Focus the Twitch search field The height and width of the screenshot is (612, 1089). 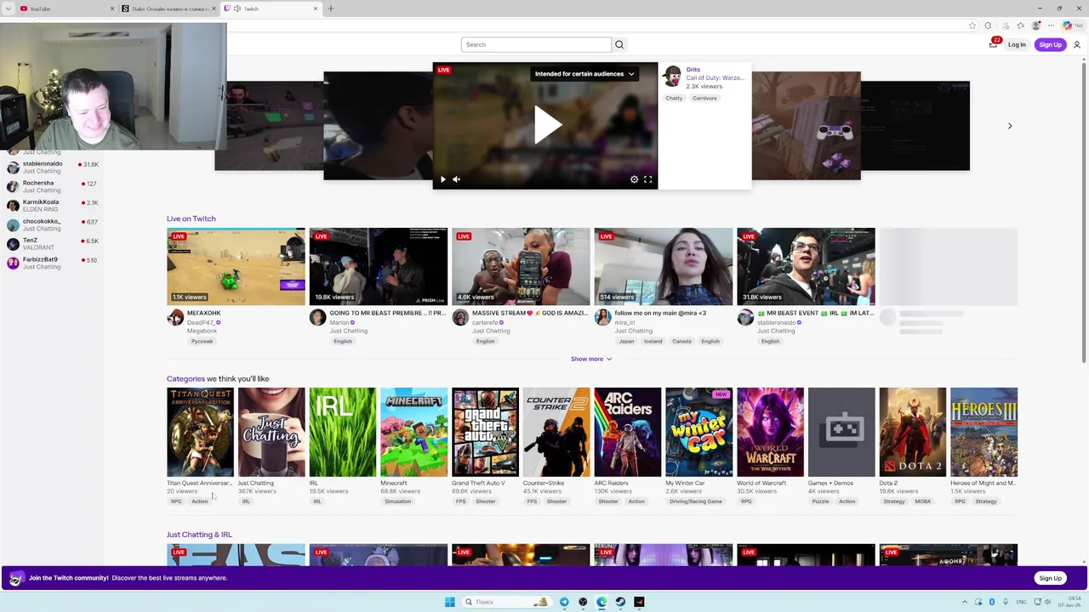coord(536,44)
